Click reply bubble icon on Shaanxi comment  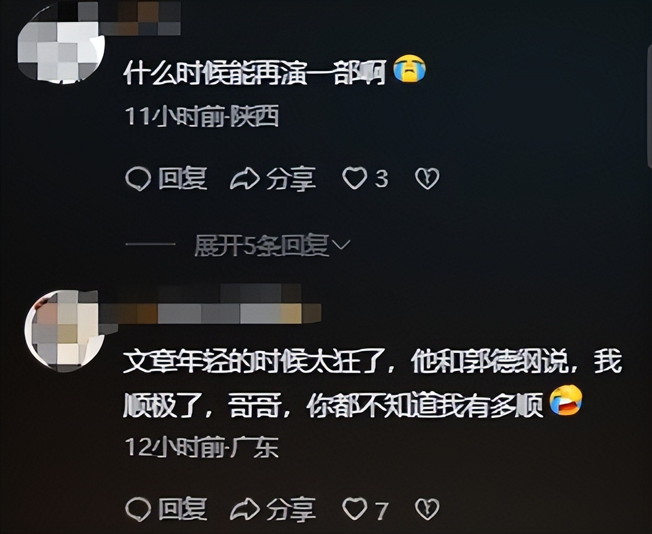(x=138, y=179)
